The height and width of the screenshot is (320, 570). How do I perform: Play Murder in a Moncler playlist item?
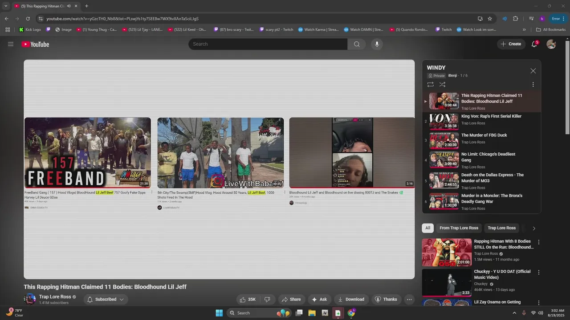pyautogui.click(x=481, y=201)
